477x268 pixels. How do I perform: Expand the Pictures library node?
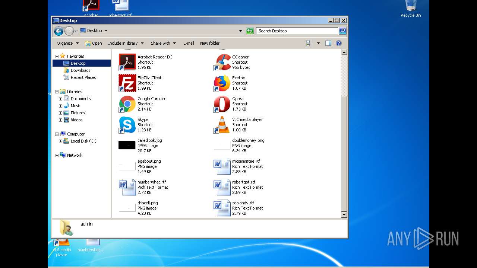[60, 113]
